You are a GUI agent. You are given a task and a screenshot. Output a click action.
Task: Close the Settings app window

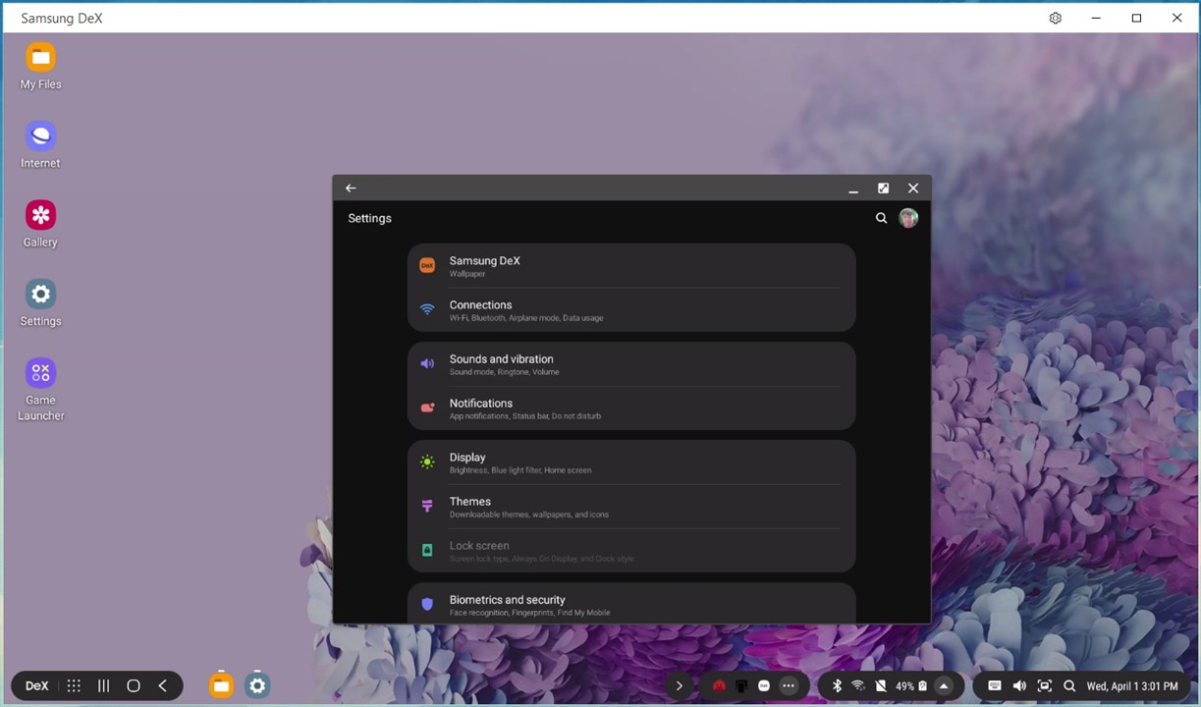coord(913,188)
